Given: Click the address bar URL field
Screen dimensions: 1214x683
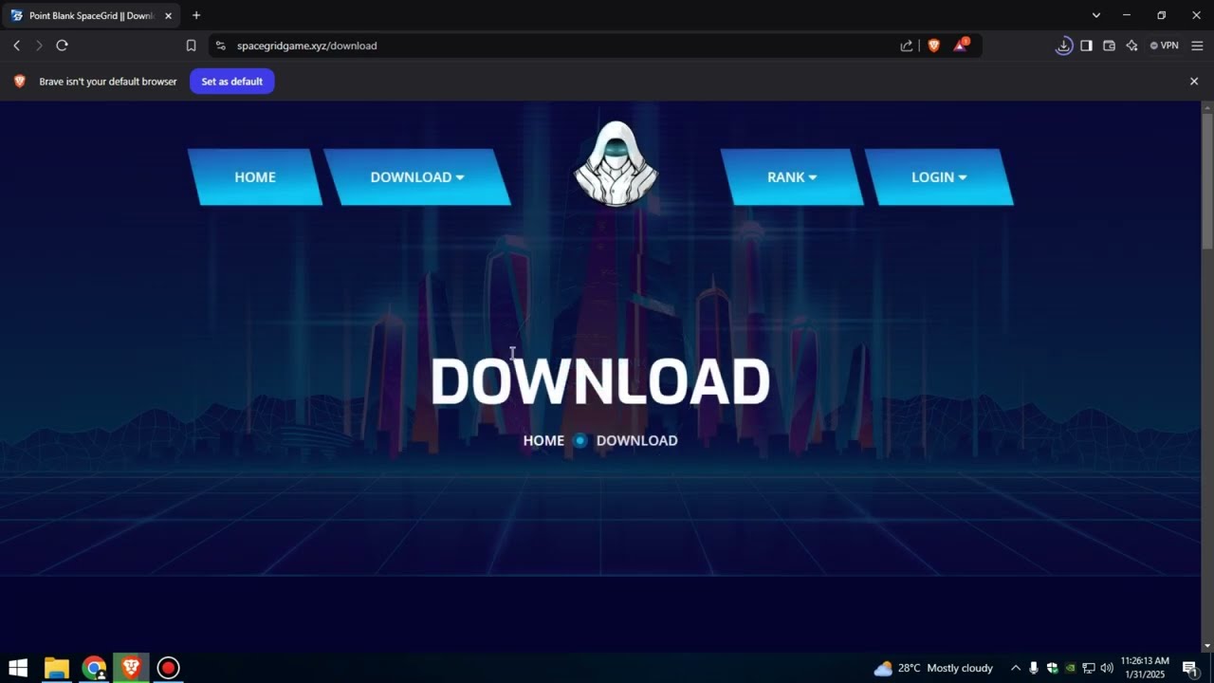Looking at the screenshot, I should click(x=560, y=46).
